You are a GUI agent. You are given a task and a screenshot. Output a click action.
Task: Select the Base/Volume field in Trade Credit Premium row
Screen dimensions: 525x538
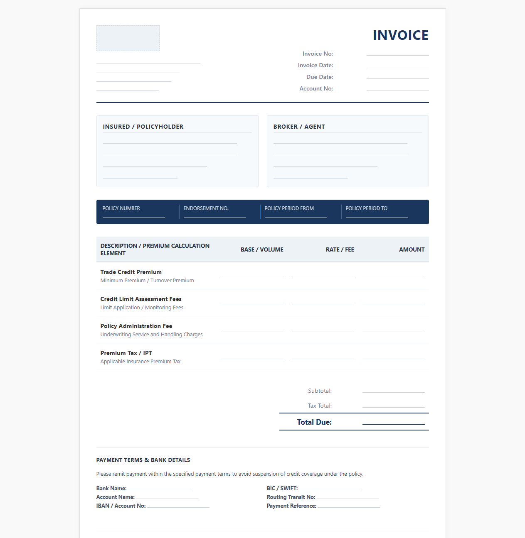click(252, 275)
